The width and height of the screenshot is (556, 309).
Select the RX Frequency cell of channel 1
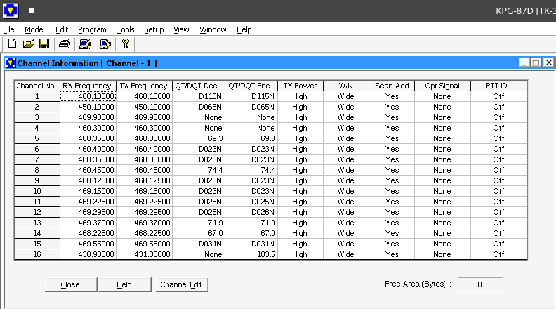pyautogui.click(x=88, y=96)
